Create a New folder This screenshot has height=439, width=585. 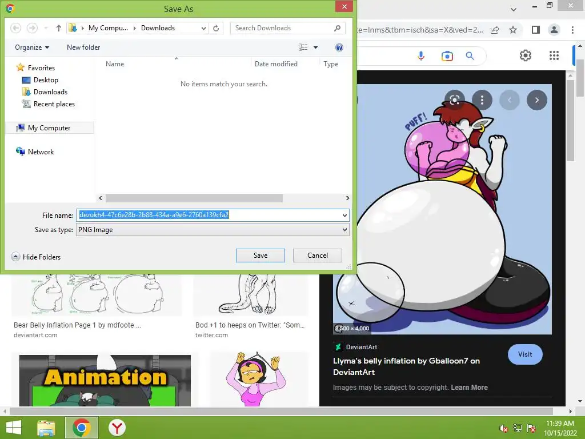coord(83,47)
